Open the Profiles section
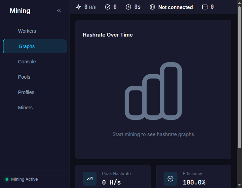This screenshot has height=188, width=242. pos(26,92)
